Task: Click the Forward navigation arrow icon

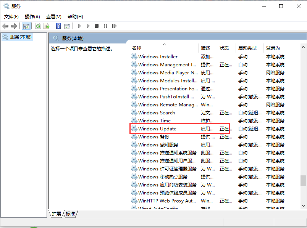Action: point(14,26)
